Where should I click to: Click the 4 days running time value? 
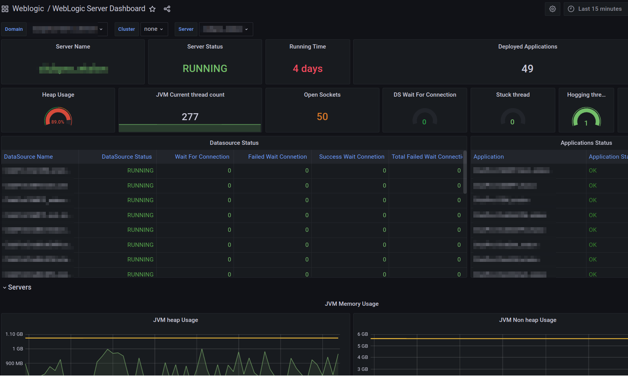click(308, 69)
